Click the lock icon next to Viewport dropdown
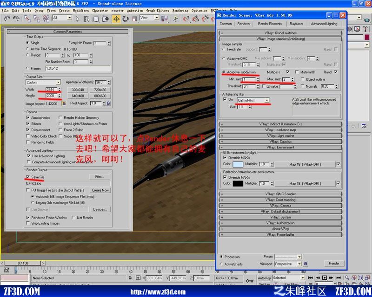372x297 pixels. 306,264
